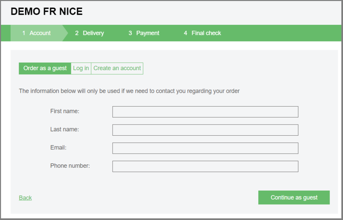
Task: Go to step 4 Final check
Action: click(x=202, y=33)
